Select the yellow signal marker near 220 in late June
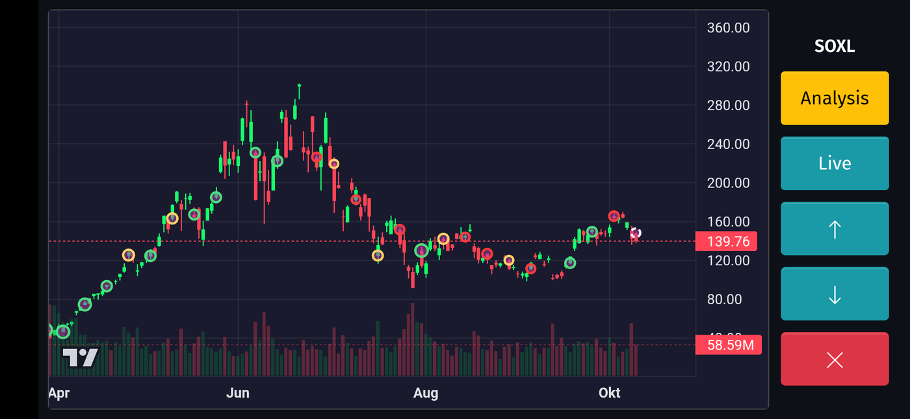This screenshot has width=910, height=419. 333,164
